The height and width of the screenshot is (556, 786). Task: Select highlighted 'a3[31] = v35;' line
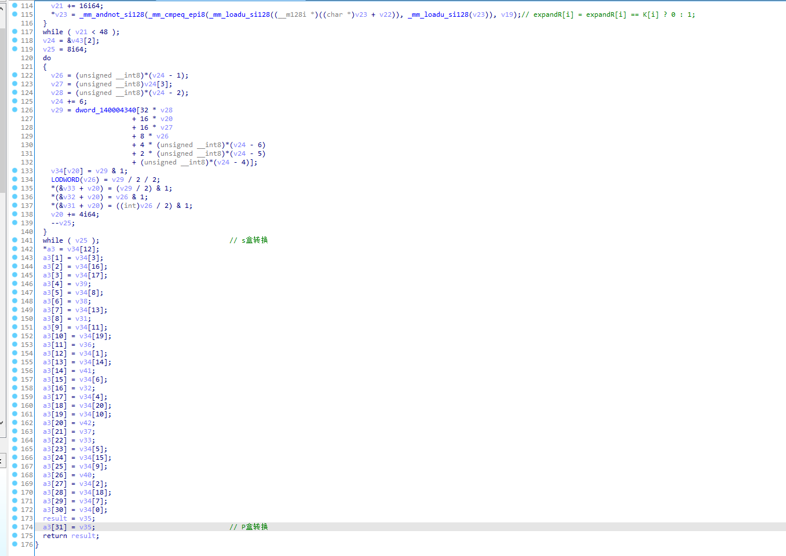[69, 527]
